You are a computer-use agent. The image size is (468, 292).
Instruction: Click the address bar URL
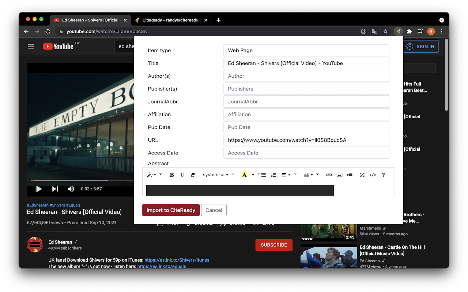(x=106, y=31)
